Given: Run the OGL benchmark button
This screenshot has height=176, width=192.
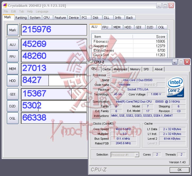Looking at the screenshot, I should 13,118.
